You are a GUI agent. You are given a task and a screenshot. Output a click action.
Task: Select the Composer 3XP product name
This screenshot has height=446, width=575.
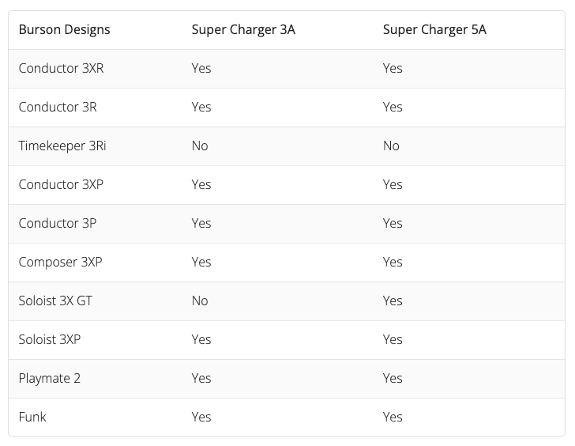click(60, 263)
